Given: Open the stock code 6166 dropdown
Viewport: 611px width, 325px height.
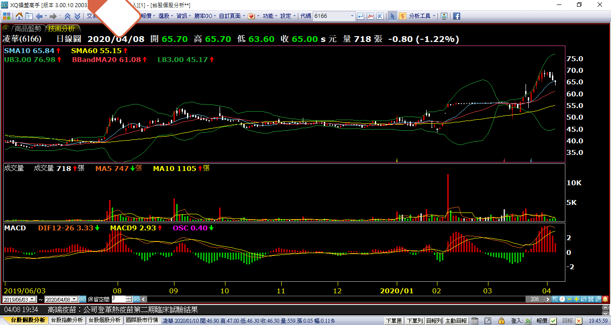Looking at the screenshot, I should coord(352,16).
